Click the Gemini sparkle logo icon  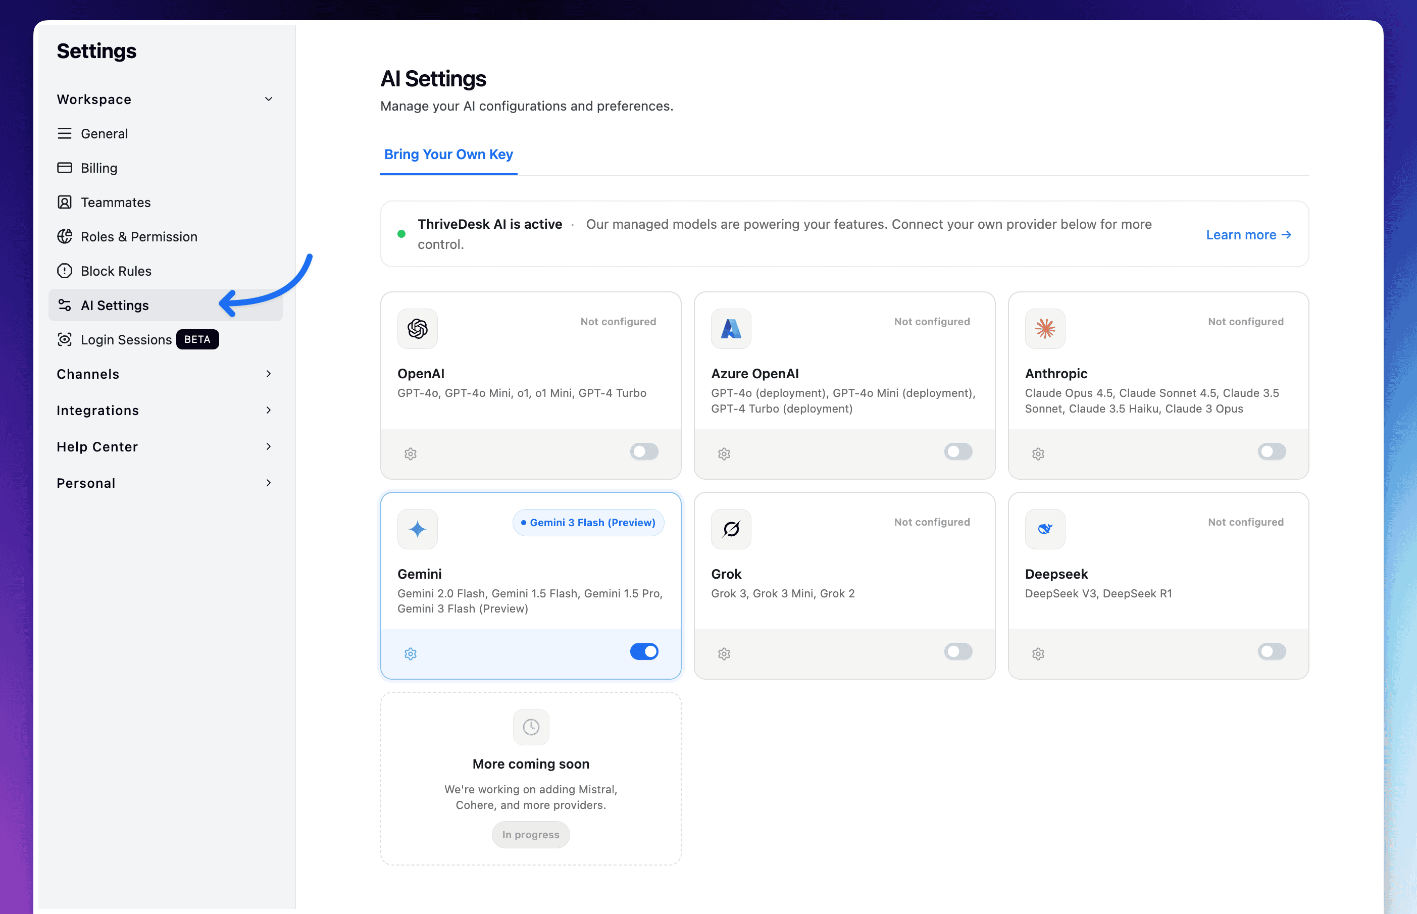[x=418, y=529]
